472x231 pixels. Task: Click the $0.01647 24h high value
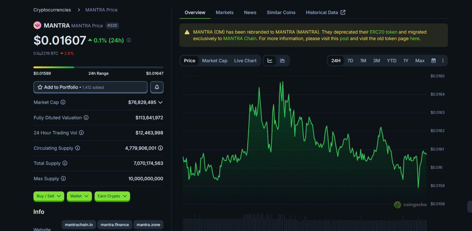pyautogui.click(x=155, y=73)
